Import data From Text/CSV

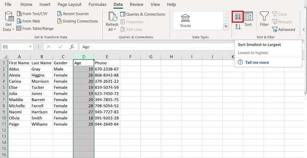32,14
